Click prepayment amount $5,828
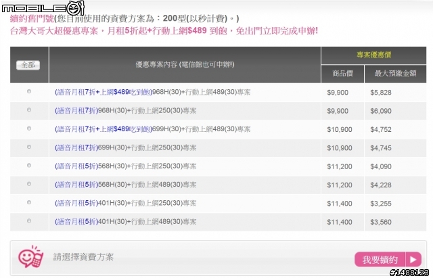The image size is (433, 278). [x=381, y=93]
